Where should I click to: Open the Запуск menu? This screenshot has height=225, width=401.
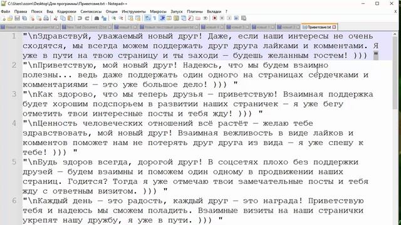pyautogui.click(x=177, y=11)
